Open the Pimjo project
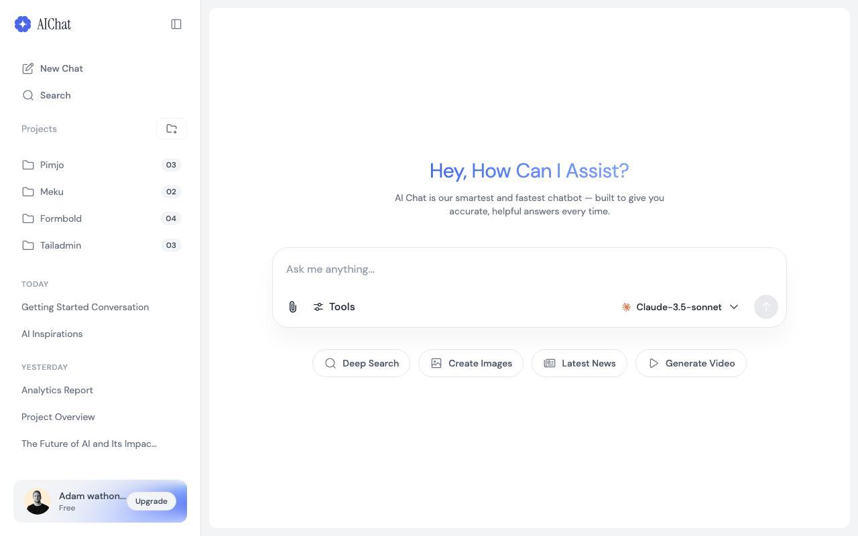The image size is (858, 536). (x=100, y=165)
